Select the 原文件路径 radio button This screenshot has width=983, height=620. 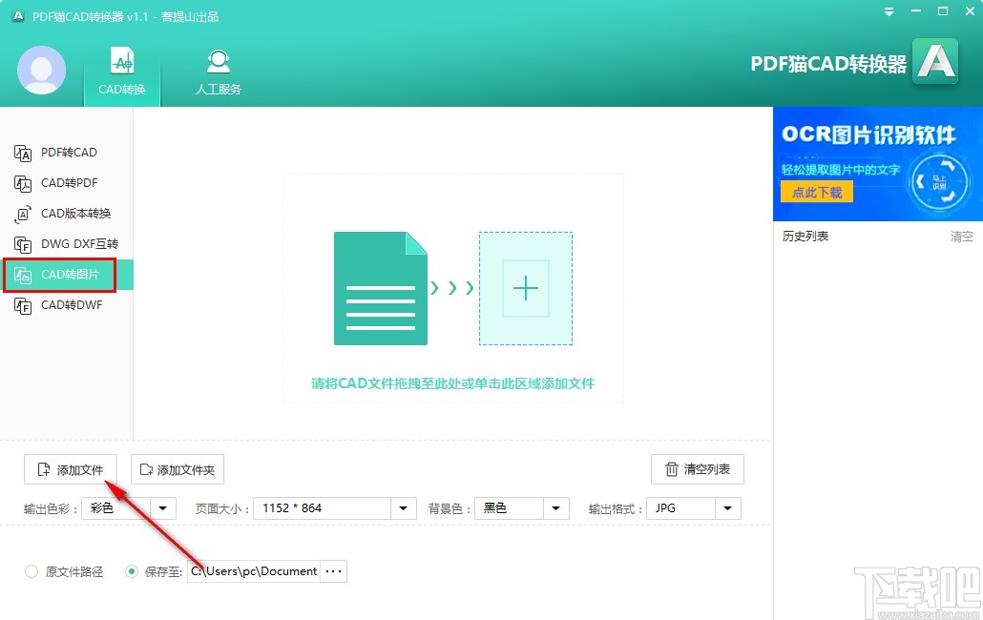tap(31, 571)
